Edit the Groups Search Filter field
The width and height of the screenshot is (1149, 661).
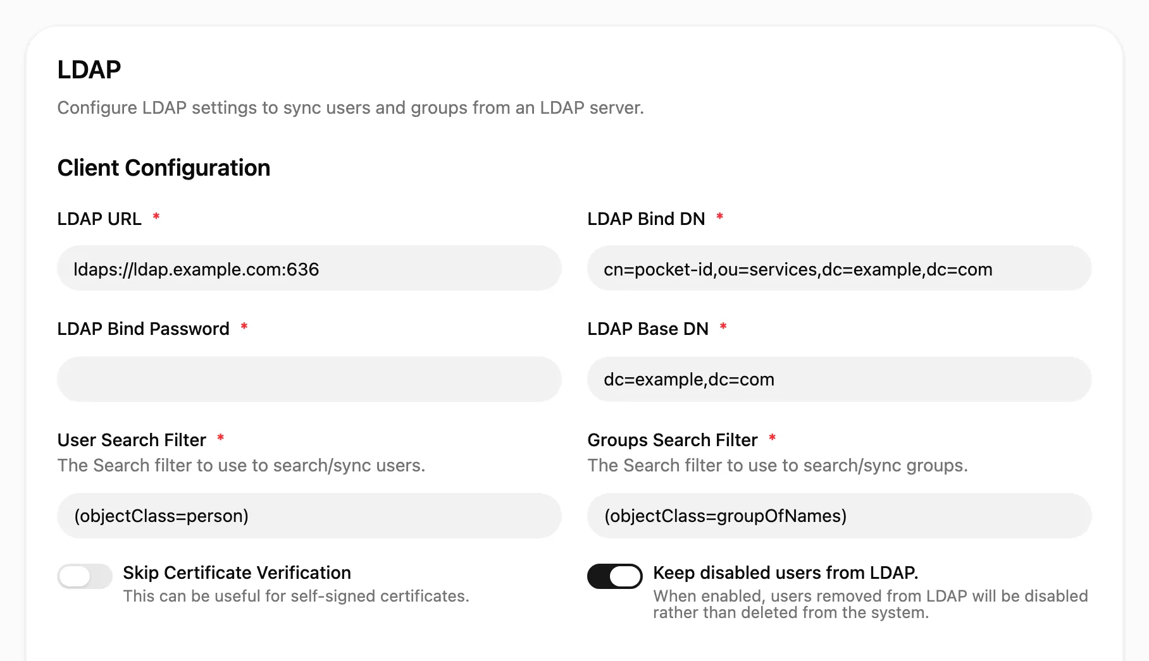(x=840, y=516)
